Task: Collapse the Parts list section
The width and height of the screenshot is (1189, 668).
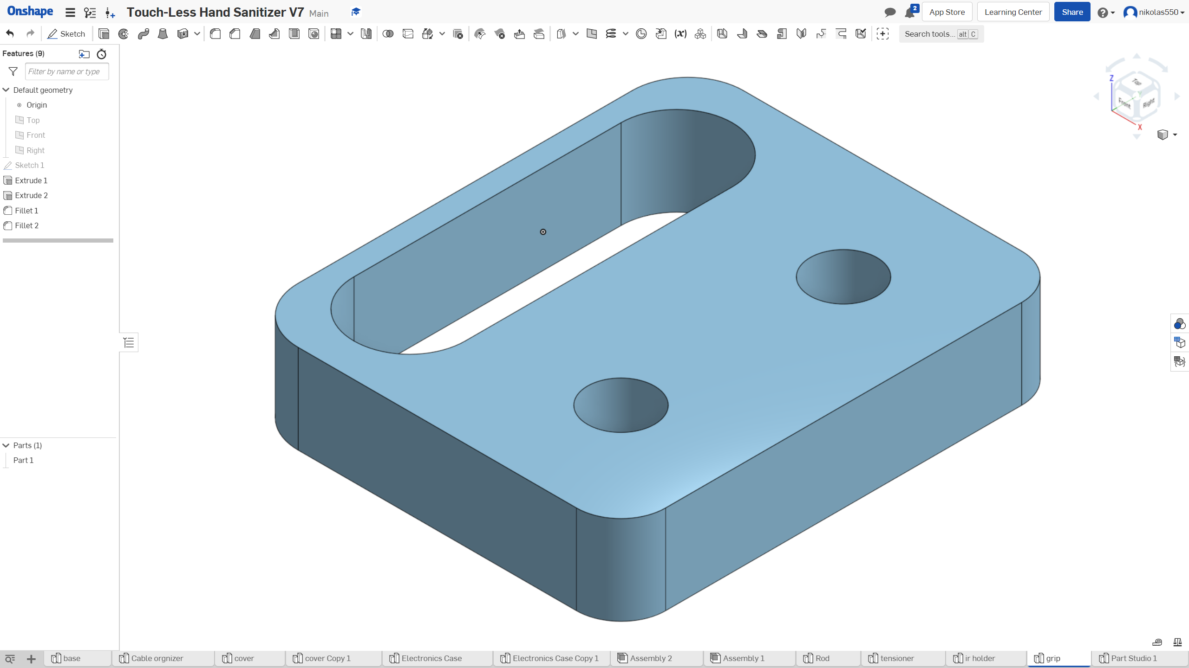Action: [x=6, y=445]
